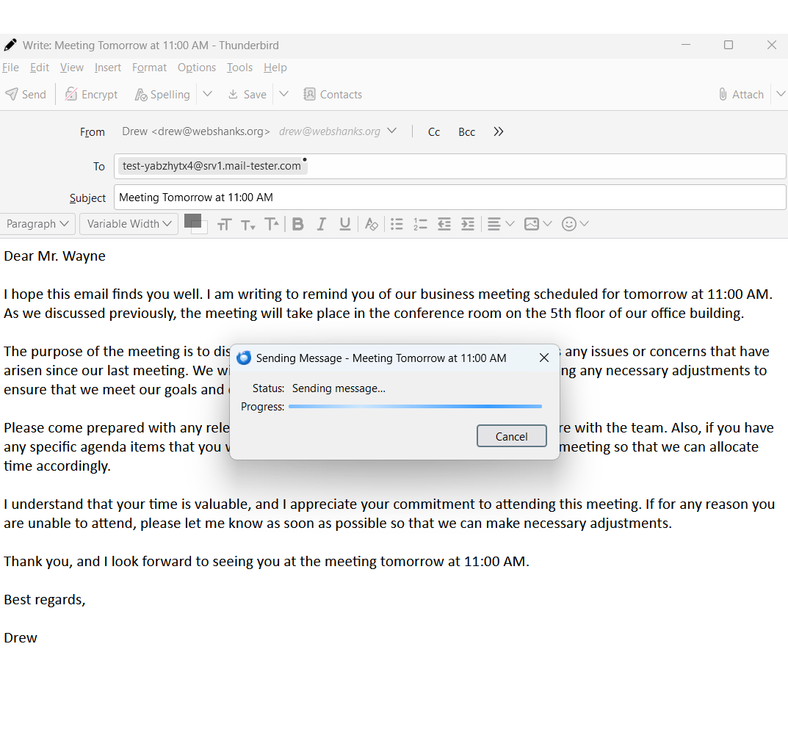Run the Spelling check button
This screenshot has height=735, width=788.
(162, 95)
